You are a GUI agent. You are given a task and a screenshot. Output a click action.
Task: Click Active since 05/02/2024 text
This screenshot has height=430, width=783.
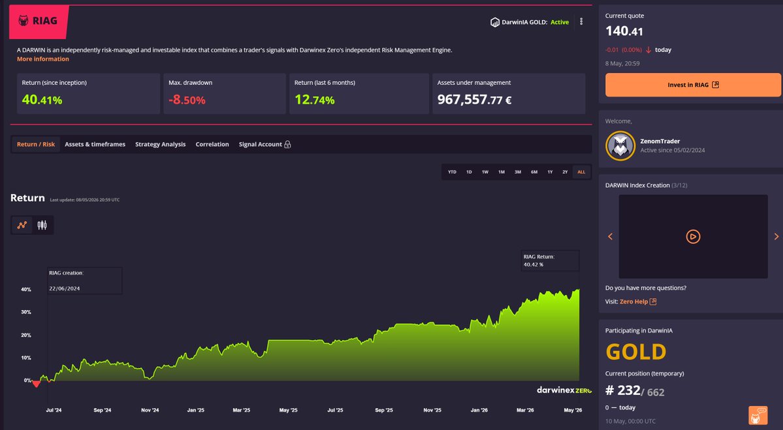[x=673, y=150]
